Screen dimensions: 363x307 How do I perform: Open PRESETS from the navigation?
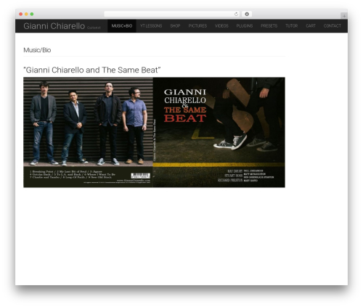point(269,26)
